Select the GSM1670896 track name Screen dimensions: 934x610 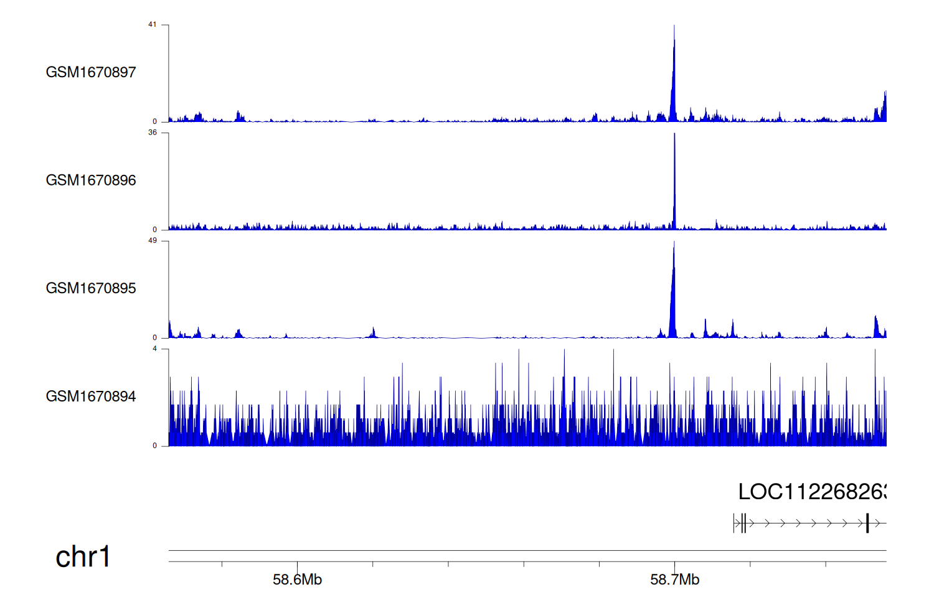click(x=91, y=181)
